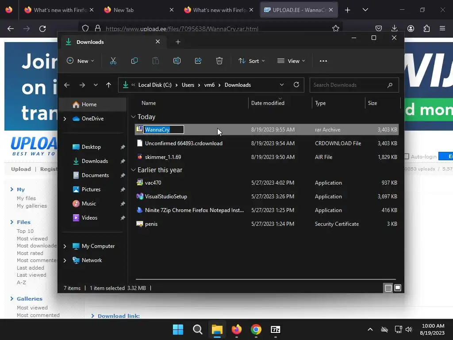Open the See more (three dots) menu
This screenshot has width=453, height=340.
tap(323, 61)
